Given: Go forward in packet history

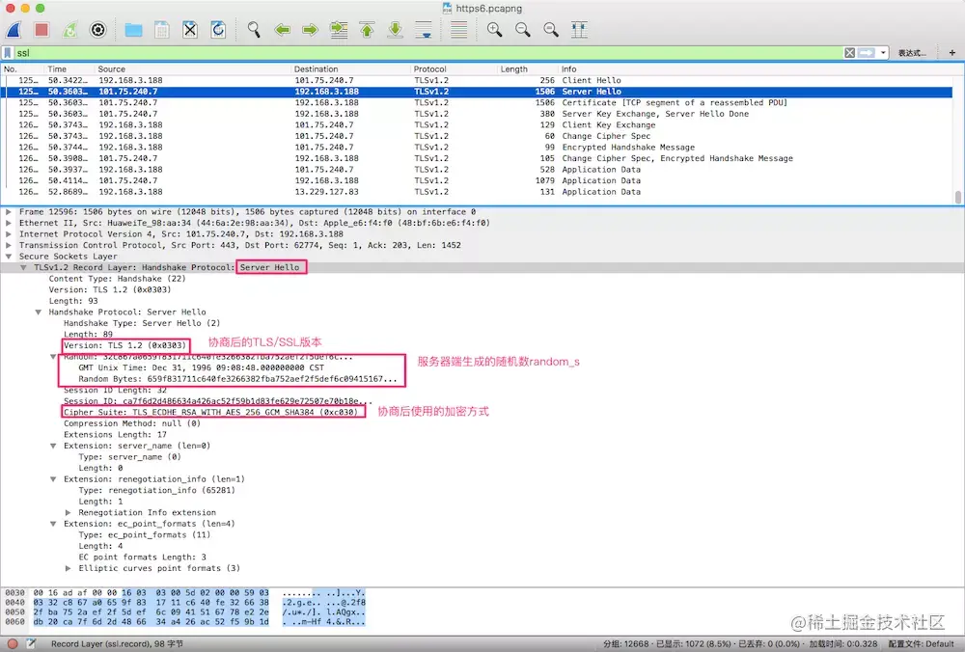Looking at the screenshot, I should point(310,30).
